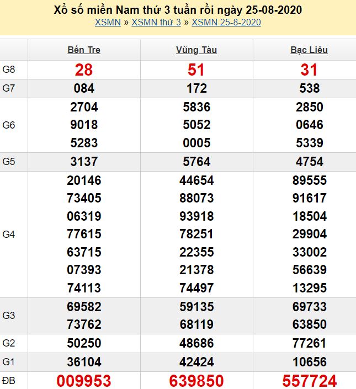Click Vũng Tàu special prize 639850
Image resolution: width=356 pixels, height=389 pixels.
tap(196, 381)
